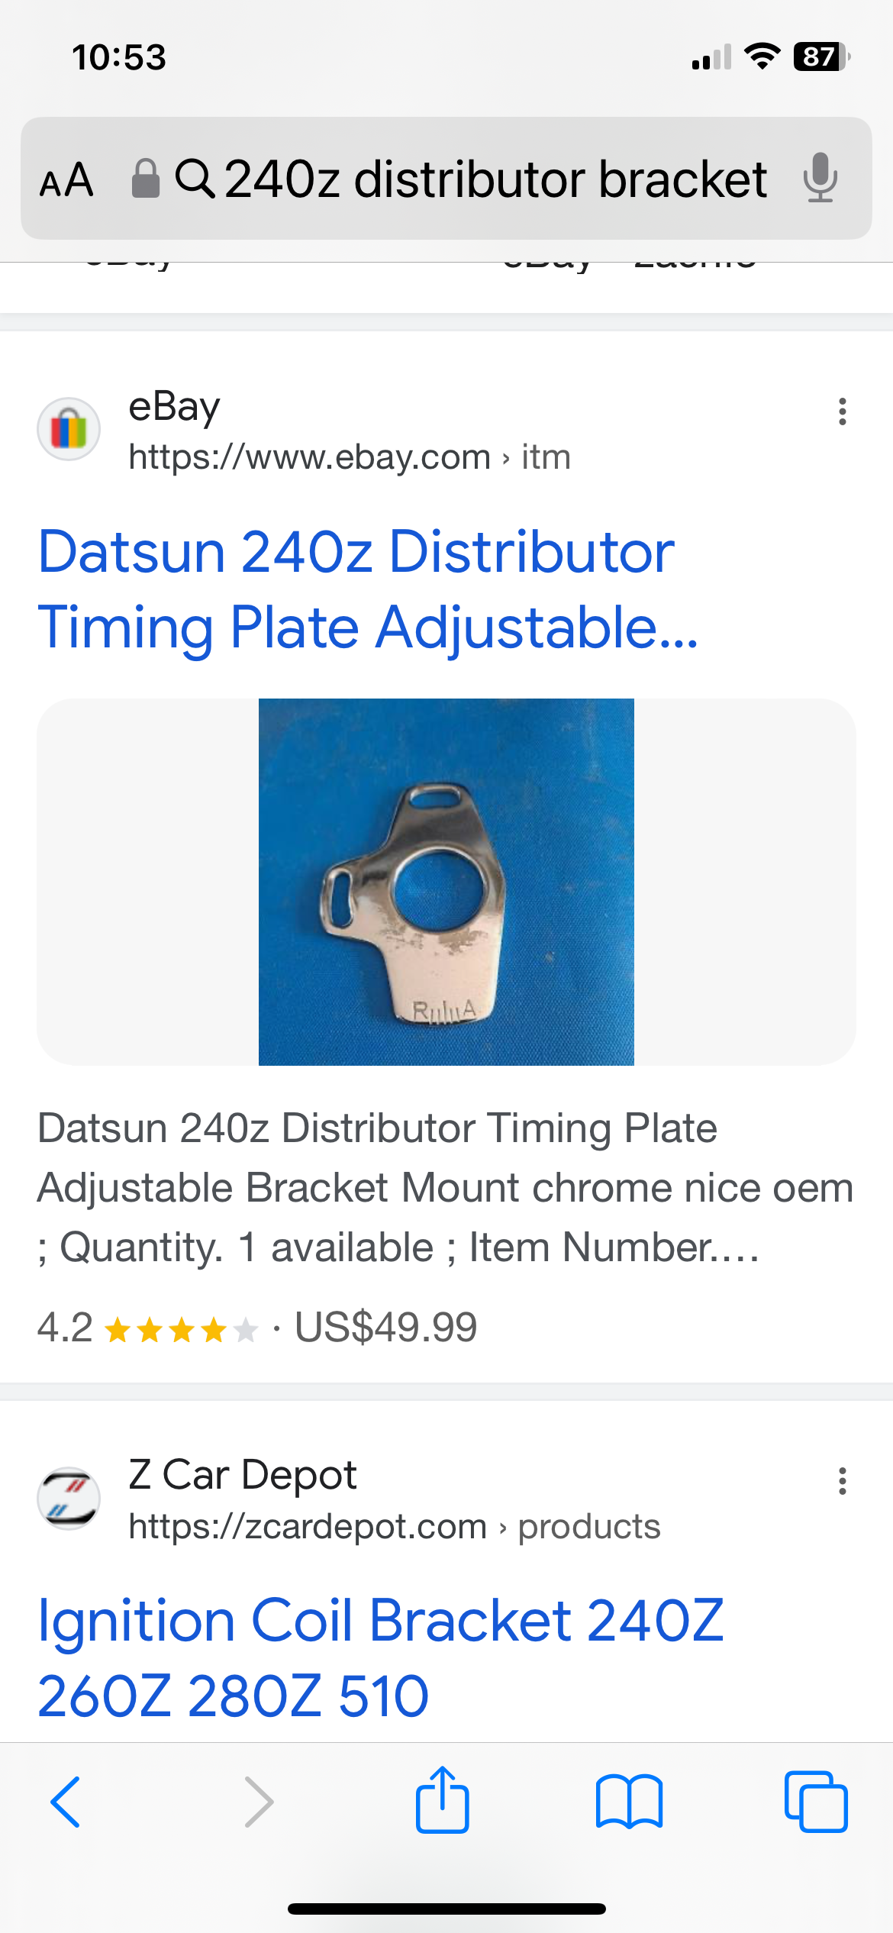Open Datsun 240z Distributor Timing Plate link
Screen dimensions: 893x1933
coord(368,589)
